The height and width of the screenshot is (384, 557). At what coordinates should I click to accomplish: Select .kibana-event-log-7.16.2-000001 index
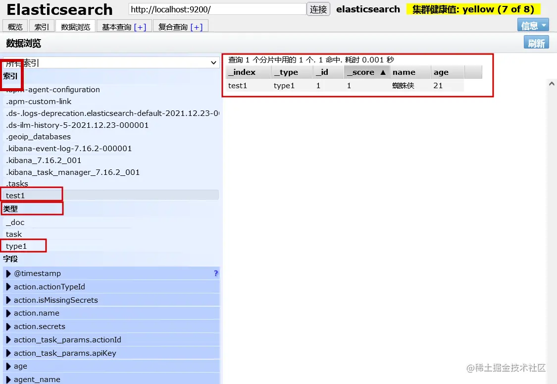click(111, 148)
